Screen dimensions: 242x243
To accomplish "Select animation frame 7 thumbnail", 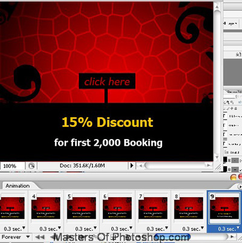I will (x=153, y=208).
